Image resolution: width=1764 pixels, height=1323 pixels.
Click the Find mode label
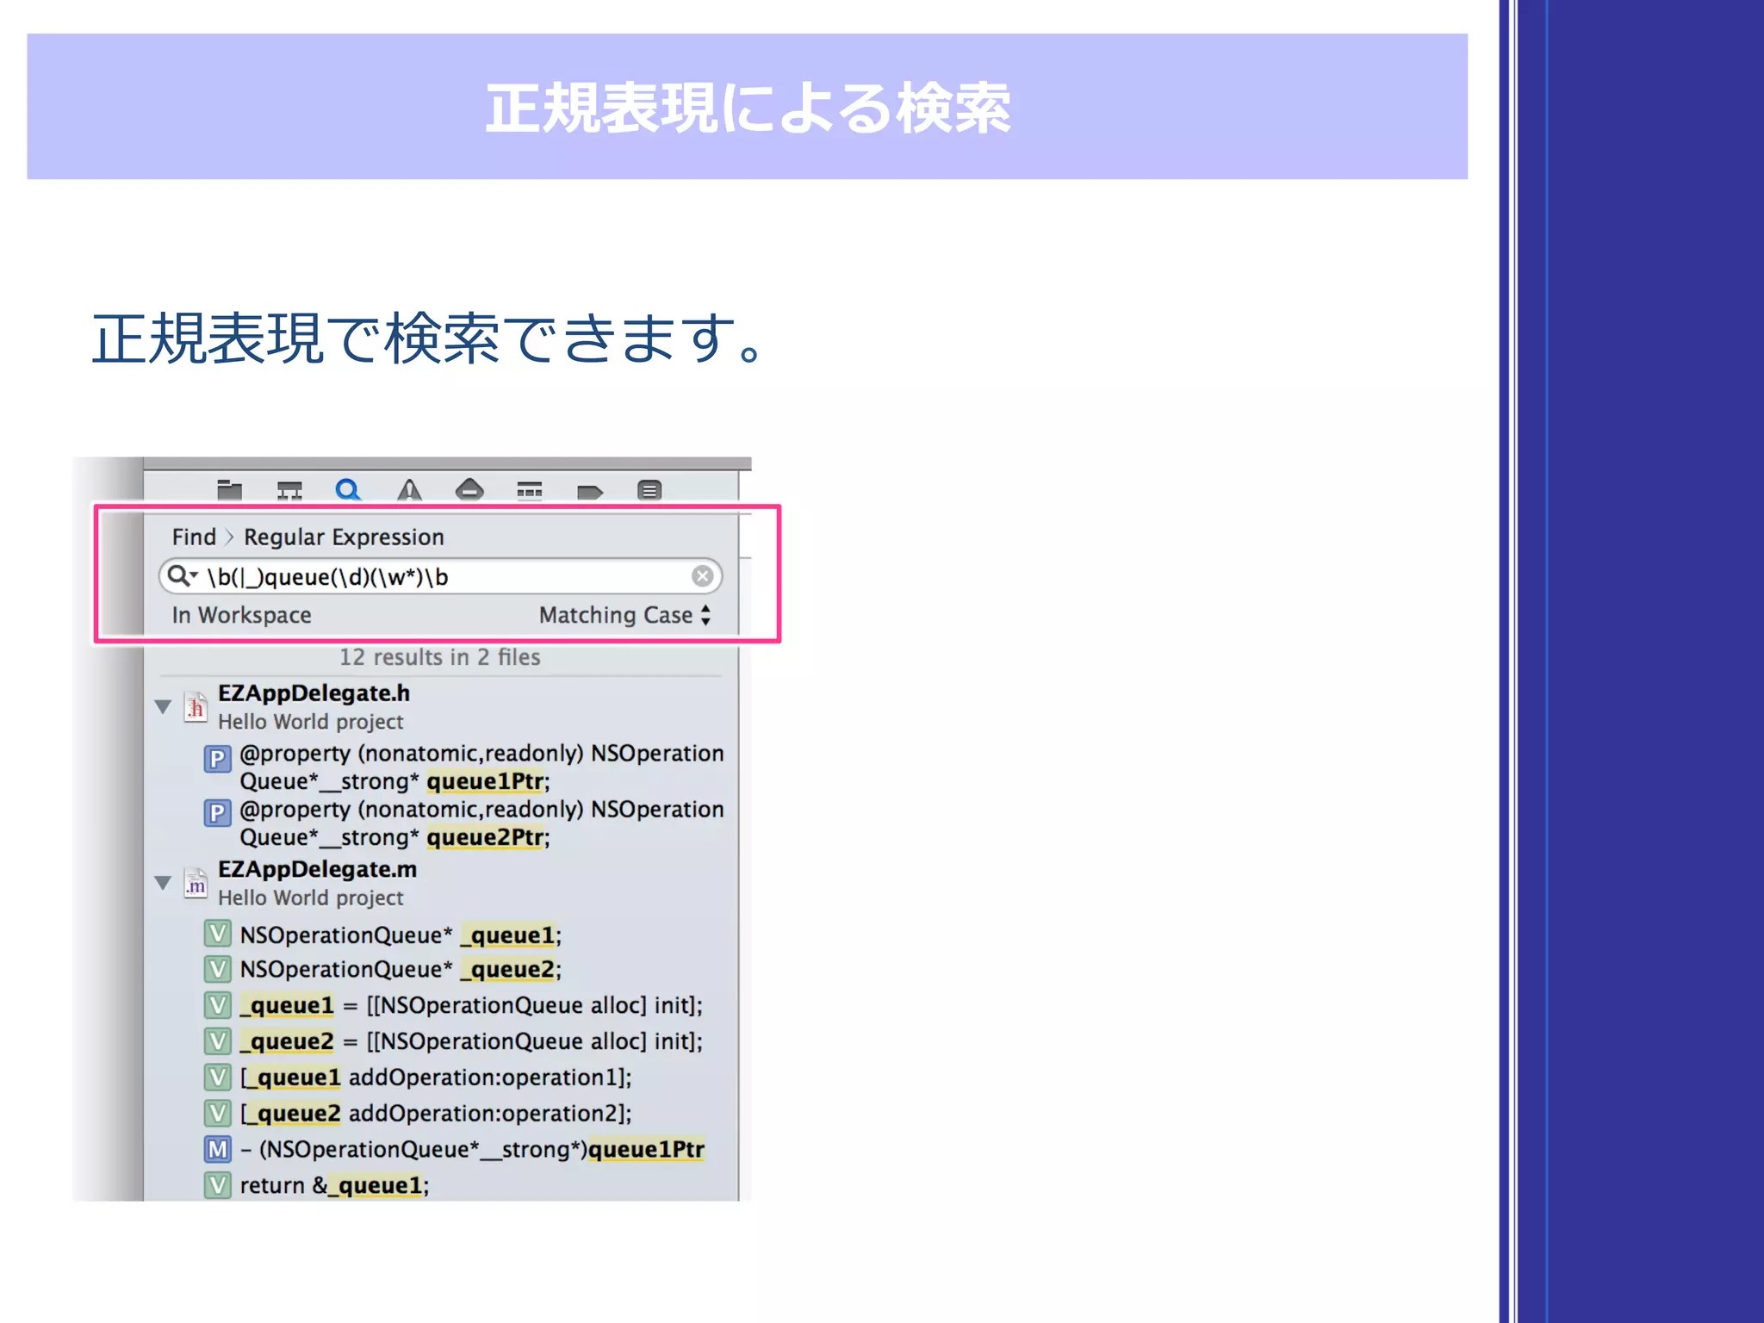[x=194, y=537]
